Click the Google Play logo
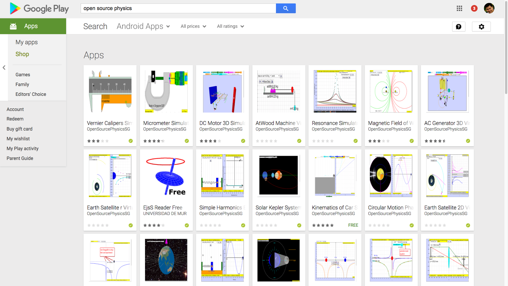508x286 pixels. [x=39, y=9]
